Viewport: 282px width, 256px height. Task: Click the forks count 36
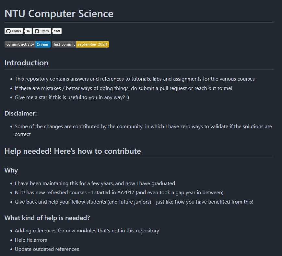point(28,31)
